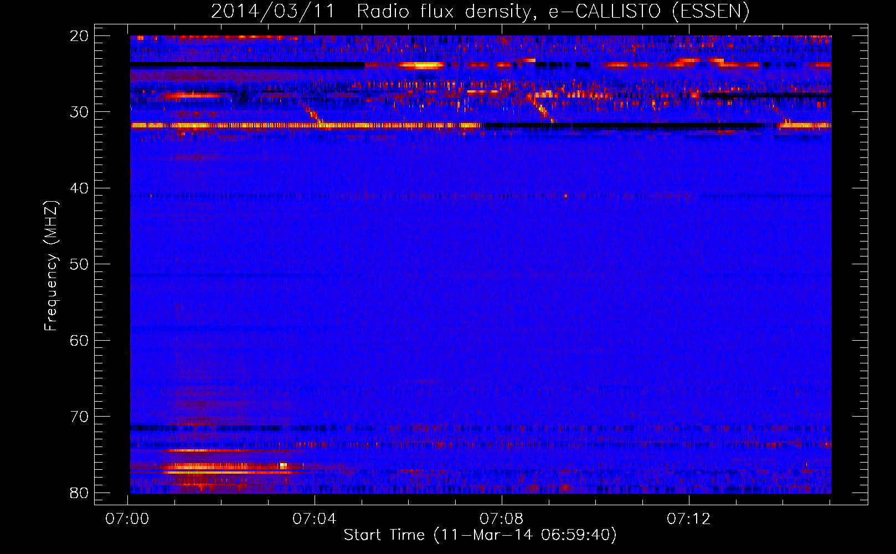Click the 40 frequency tick label

[79, 188]
